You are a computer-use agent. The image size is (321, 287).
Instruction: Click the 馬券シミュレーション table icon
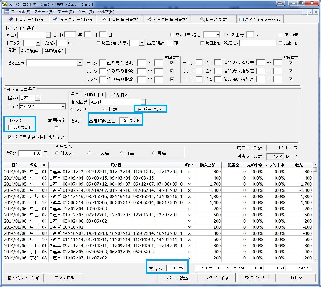coord(241,19)
